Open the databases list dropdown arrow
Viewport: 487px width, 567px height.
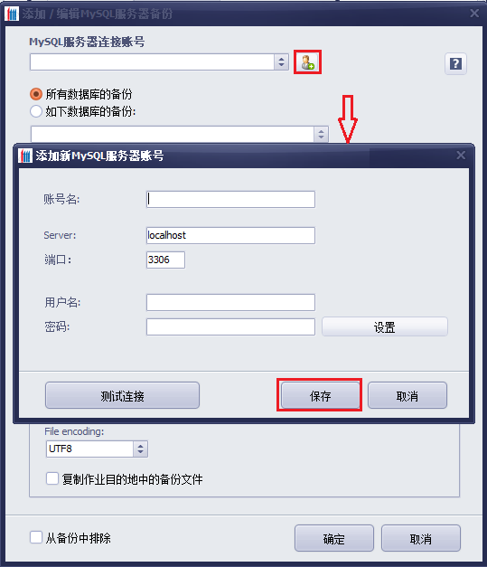321,134
